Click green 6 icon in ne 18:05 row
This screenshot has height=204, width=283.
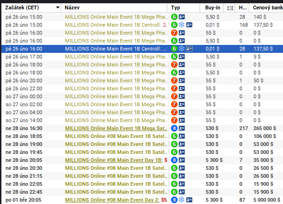pos(174,136)
